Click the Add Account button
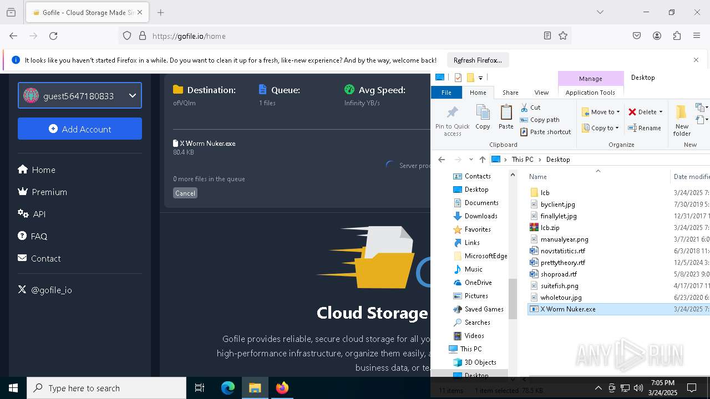This screenshot has width=710, height=399. click(x=80, y=129)
